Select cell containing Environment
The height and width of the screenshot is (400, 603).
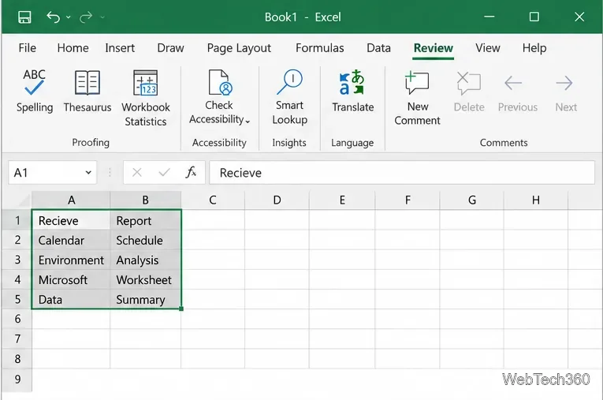(71, 260)
